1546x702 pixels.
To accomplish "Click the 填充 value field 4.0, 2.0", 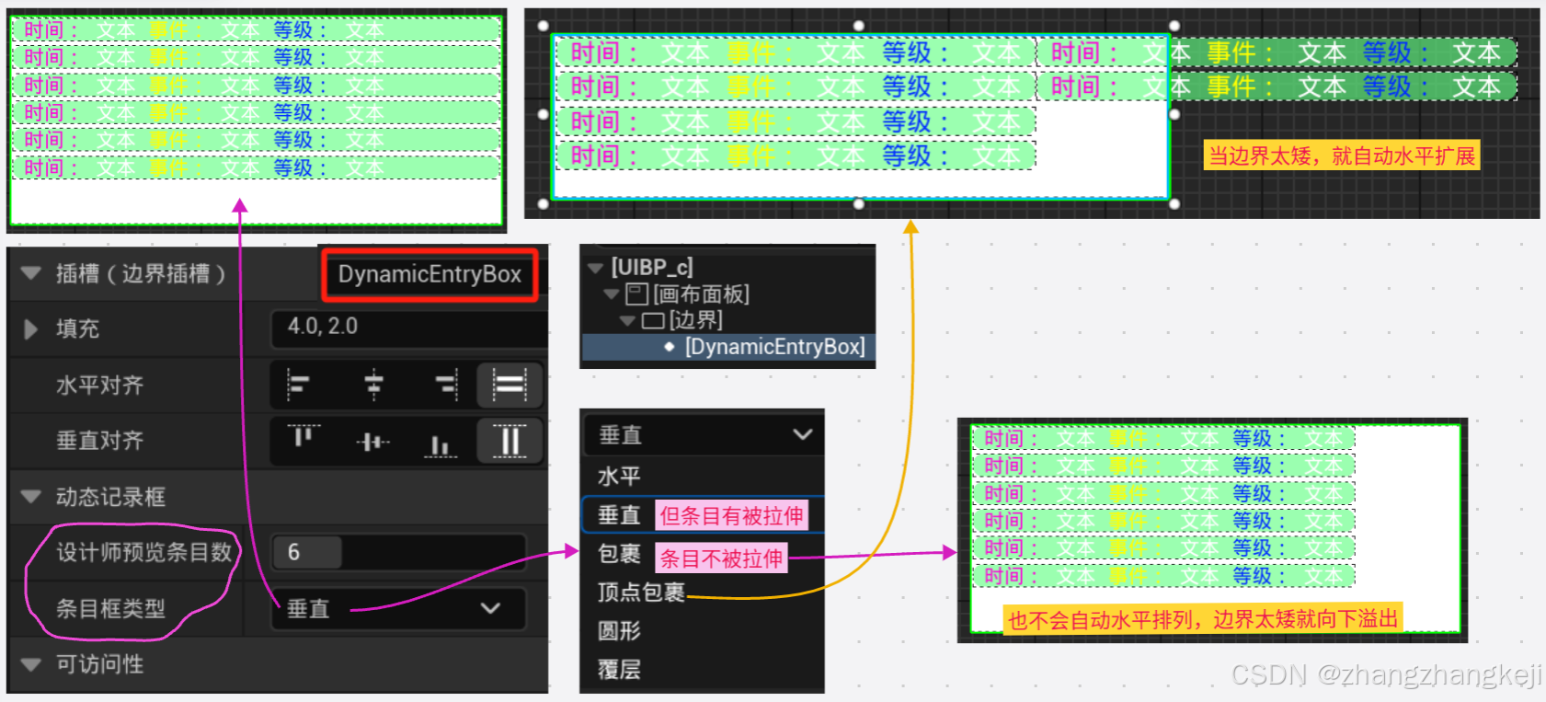I will tap(409, 327).
